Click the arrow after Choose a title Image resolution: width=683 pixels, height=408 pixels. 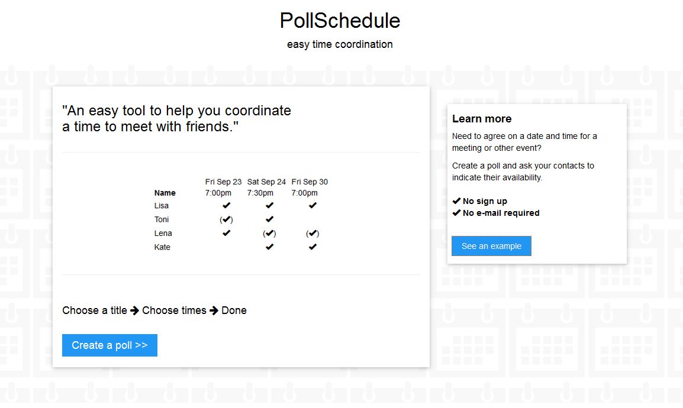[x=134, y=310]
